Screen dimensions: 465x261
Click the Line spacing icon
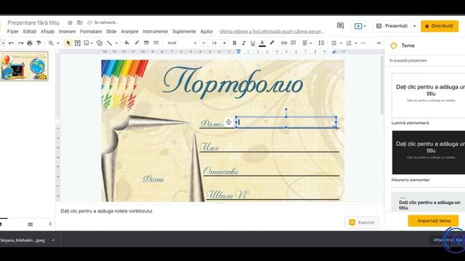(x=321, y=43)
